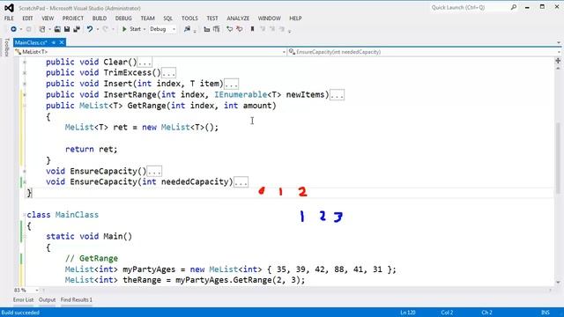This screenshot has width=564, height=317.
Task: Open the FILE menu
Action: 9,18
